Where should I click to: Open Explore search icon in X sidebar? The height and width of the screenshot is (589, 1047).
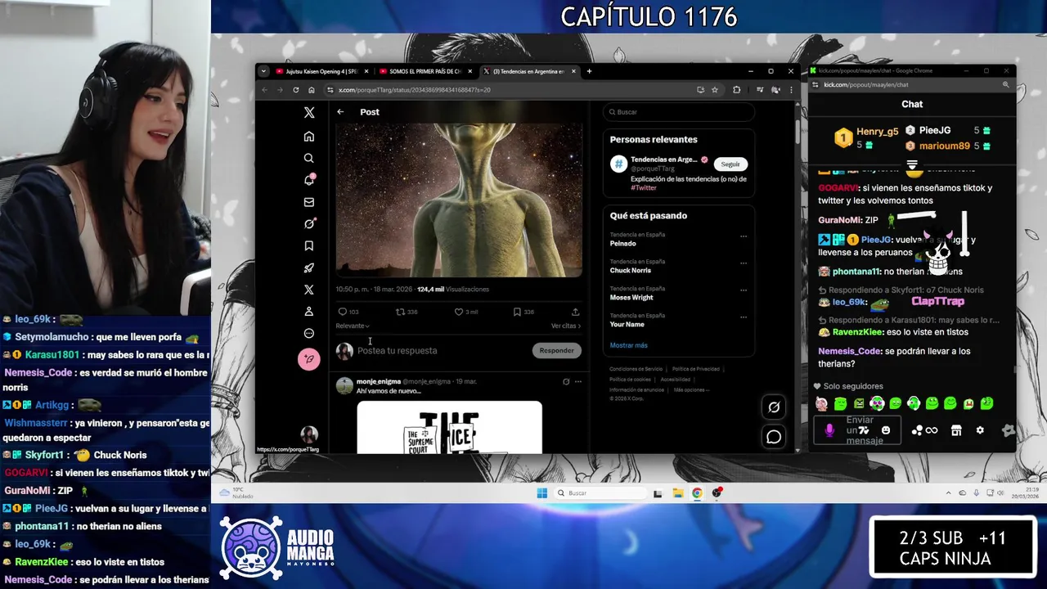click(309, 158)
